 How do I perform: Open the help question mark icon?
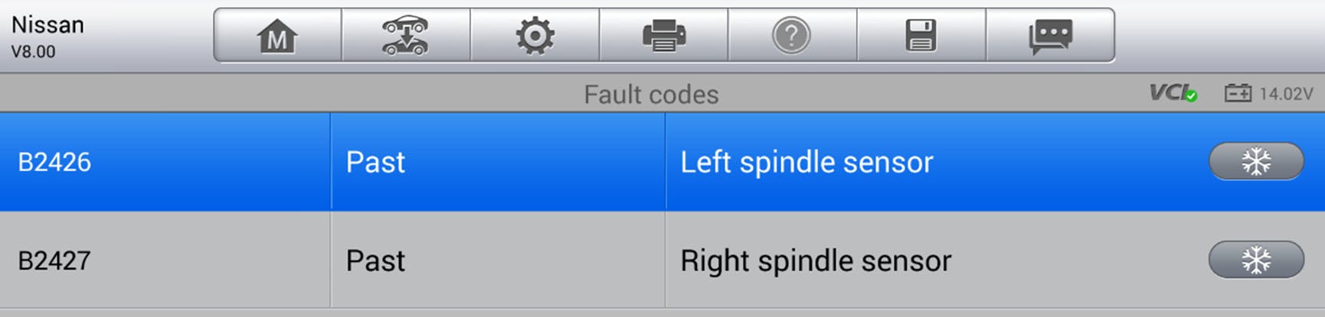pos(792,36)
